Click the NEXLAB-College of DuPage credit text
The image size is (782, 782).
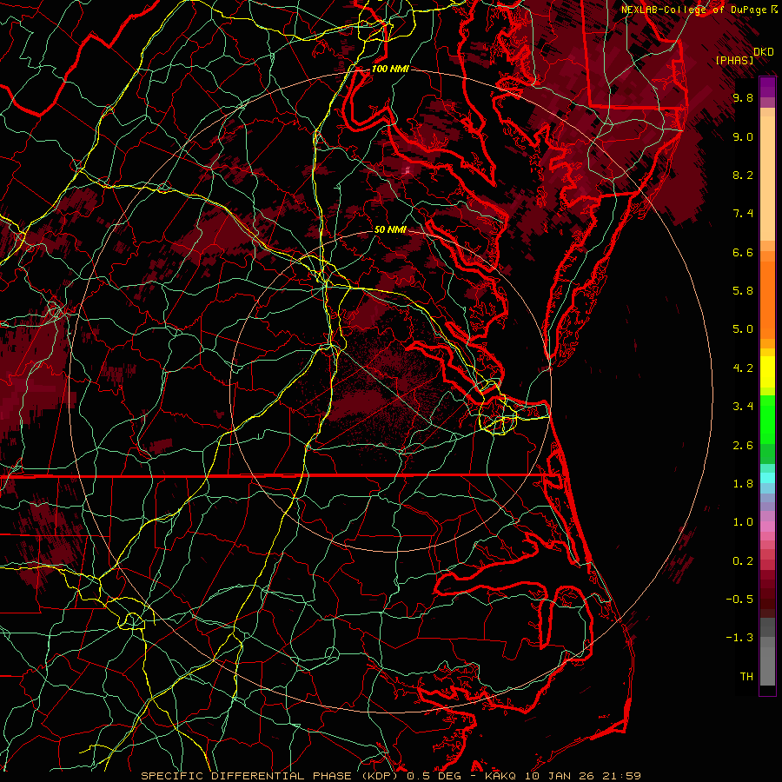[693, 10]
